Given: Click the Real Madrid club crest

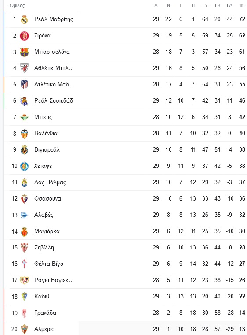Looking at the screenshot, I should click(x=24, y=19).
